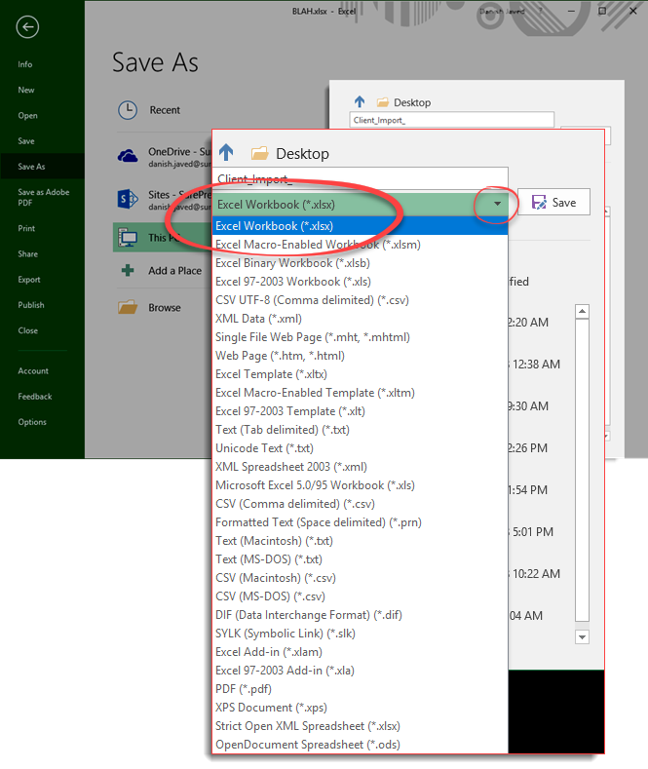Click the Add a Place plus icon
648x769 pixels.
(127, 271)
